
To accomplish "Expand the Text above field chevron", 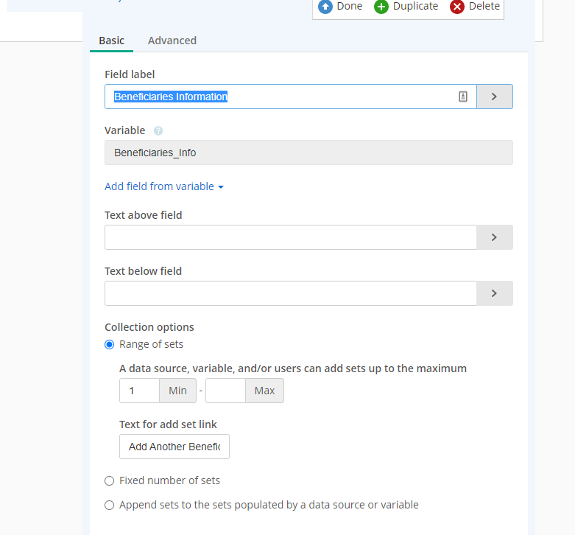I will tap(494, 237).
